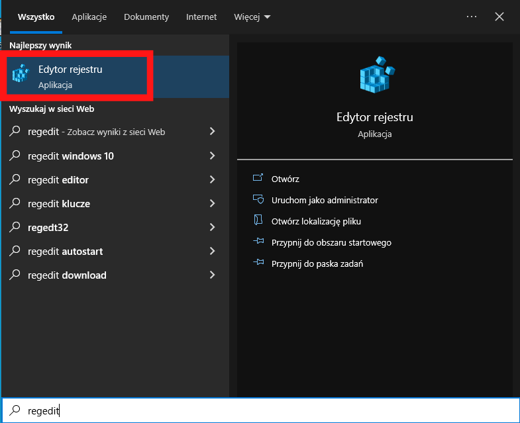Open the Więcej dropdown menu
Viewport: 520px width, 423px height.
click(x=252, y=17)
